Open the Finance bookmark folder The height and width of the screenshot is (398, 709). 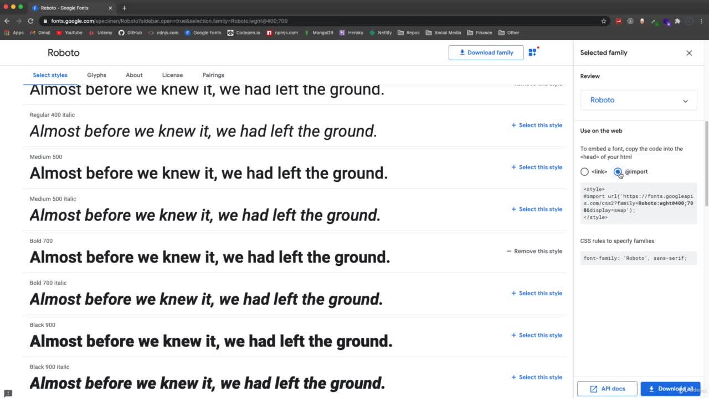[480, 33]
